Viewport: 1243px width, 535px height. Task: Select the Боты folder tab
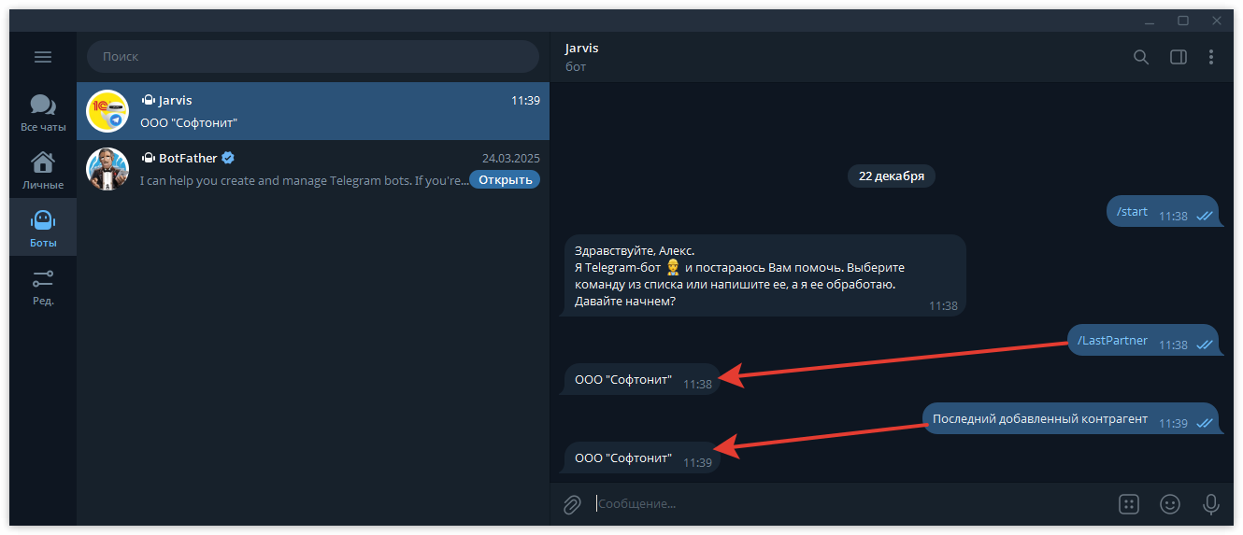(x=43, y=228)
